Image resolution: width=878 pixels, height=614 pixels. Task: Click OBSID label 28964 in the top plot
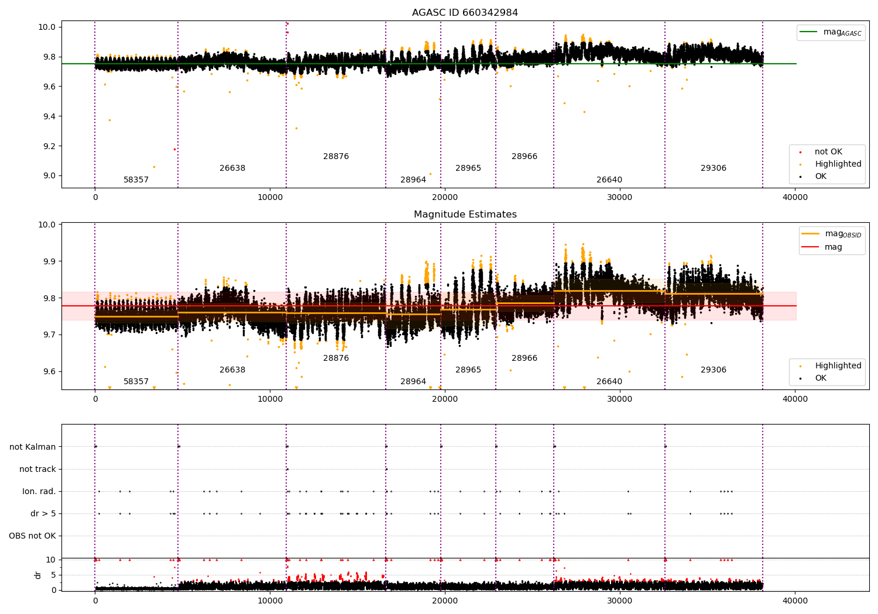click(x=413, y=180)
